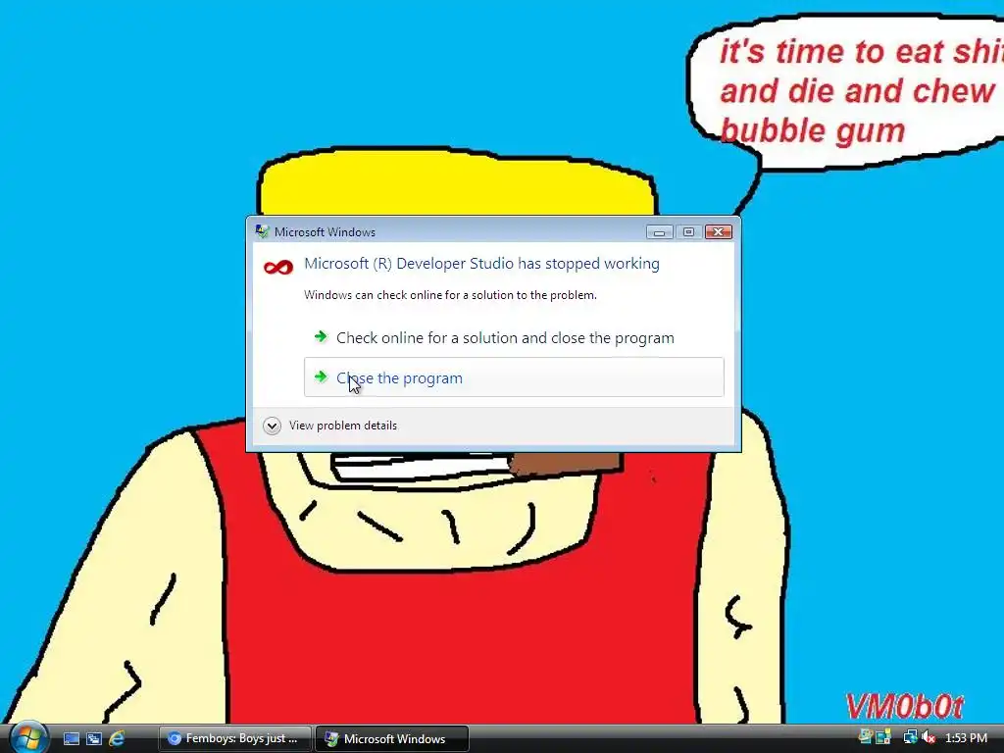1004x753 pixels.
Task: Click the red infinity Developer Studio icon
Action: 278,267
